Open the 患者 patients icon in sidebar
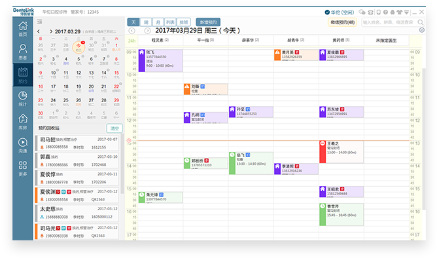This screenshot has height=260, width=439. (23, 52)
